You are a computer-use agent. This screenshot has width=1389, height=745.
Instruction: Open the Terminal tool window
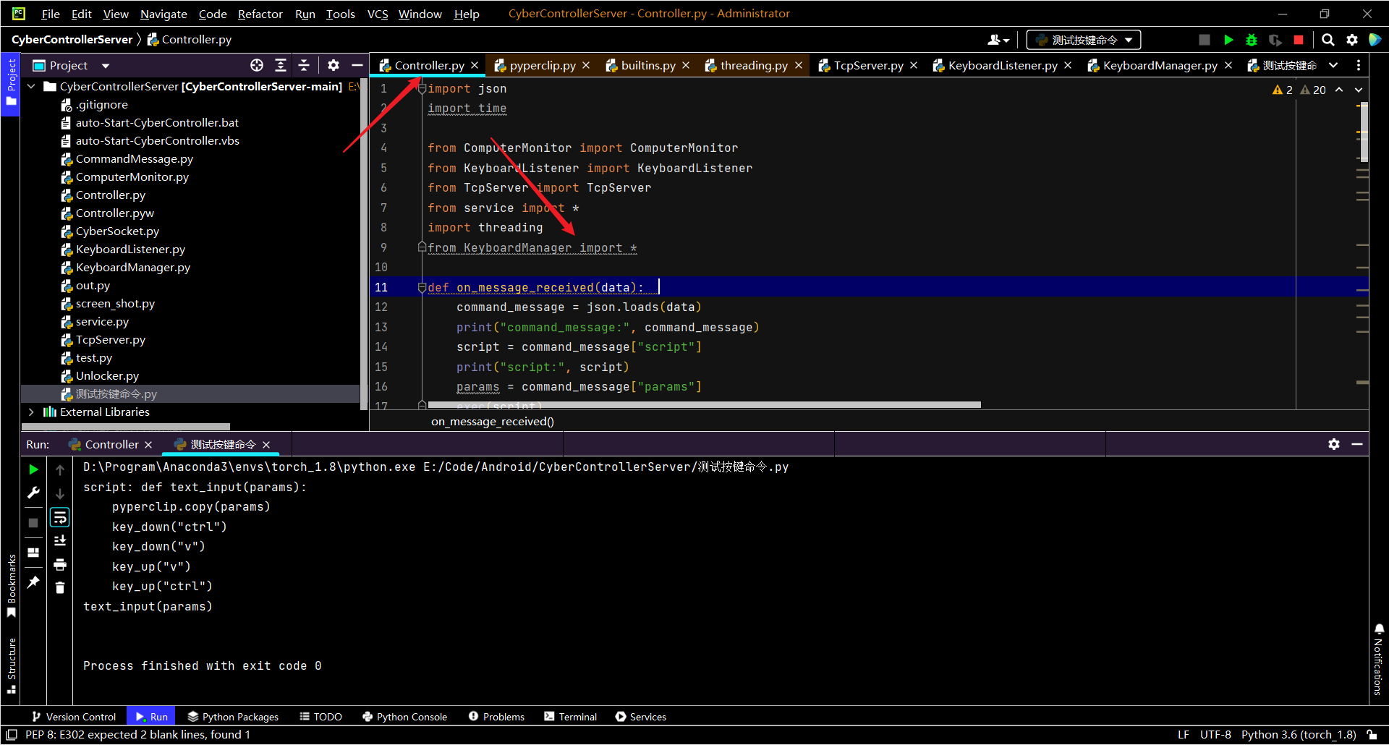tap(571, 717)
